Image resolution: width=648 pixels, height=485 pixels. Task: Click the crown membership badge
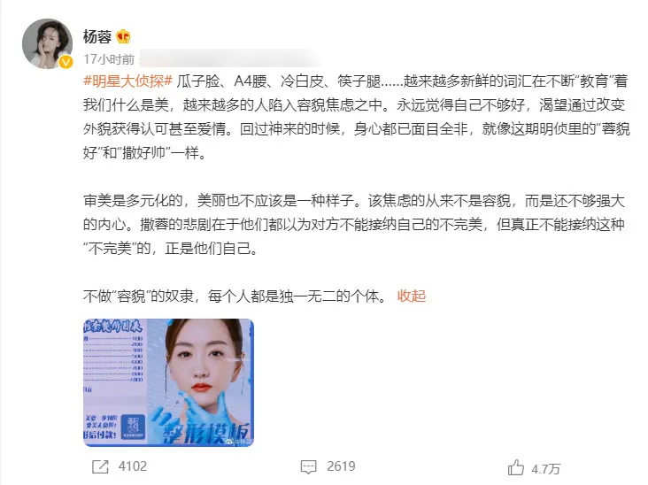pyautogui.click(x=123, y=37)
